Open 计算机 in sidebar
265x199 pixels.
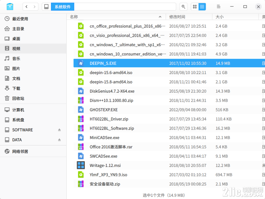click(33, 110)
